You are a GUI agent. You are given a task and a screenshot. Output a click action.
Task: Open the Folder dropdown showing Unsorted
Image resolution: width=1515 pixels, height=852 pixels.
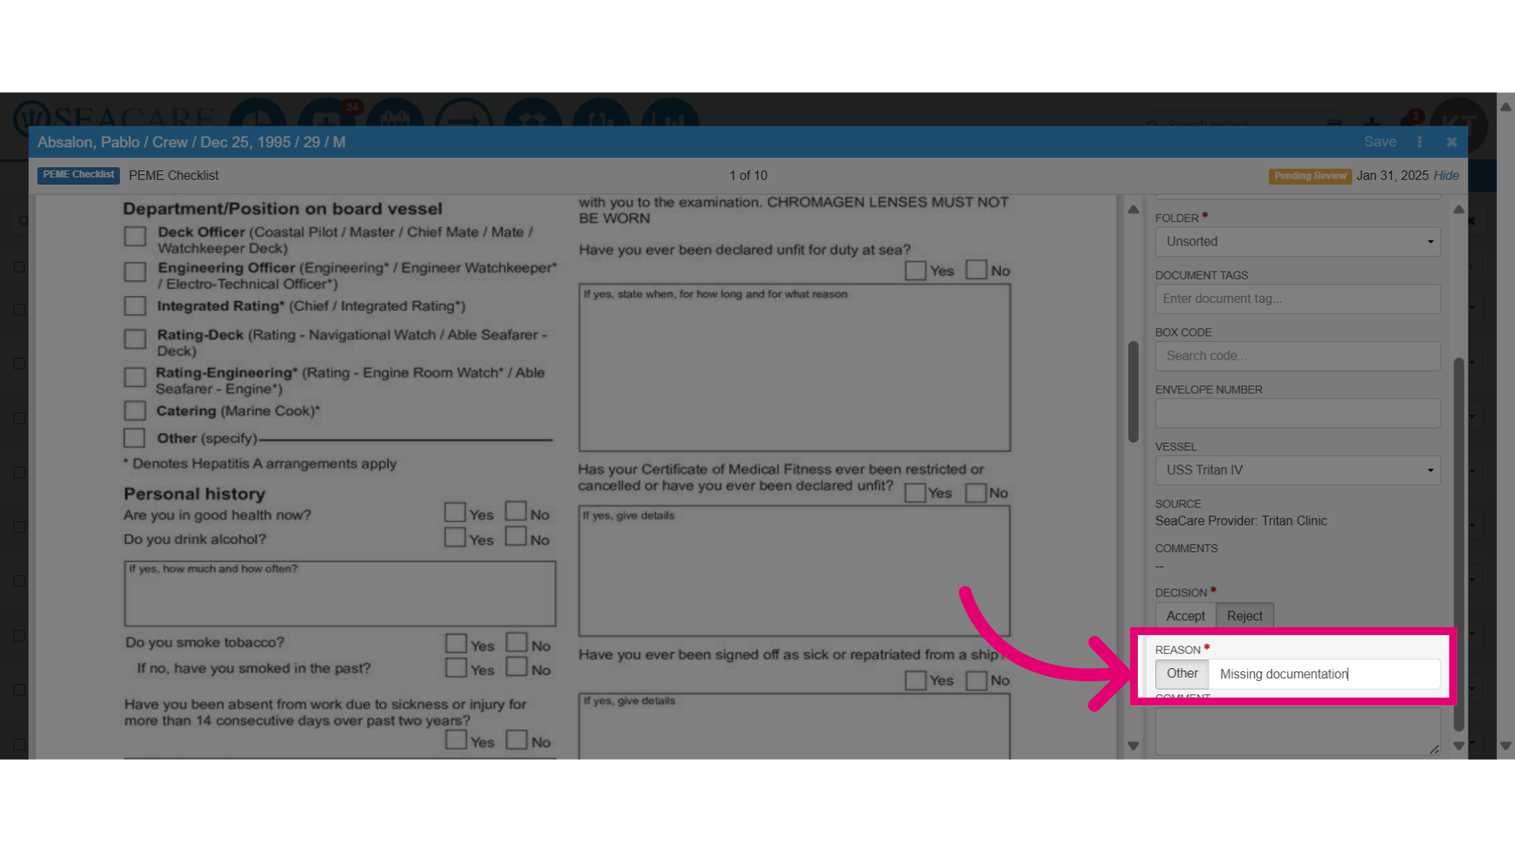click(x=1297, y=241)
